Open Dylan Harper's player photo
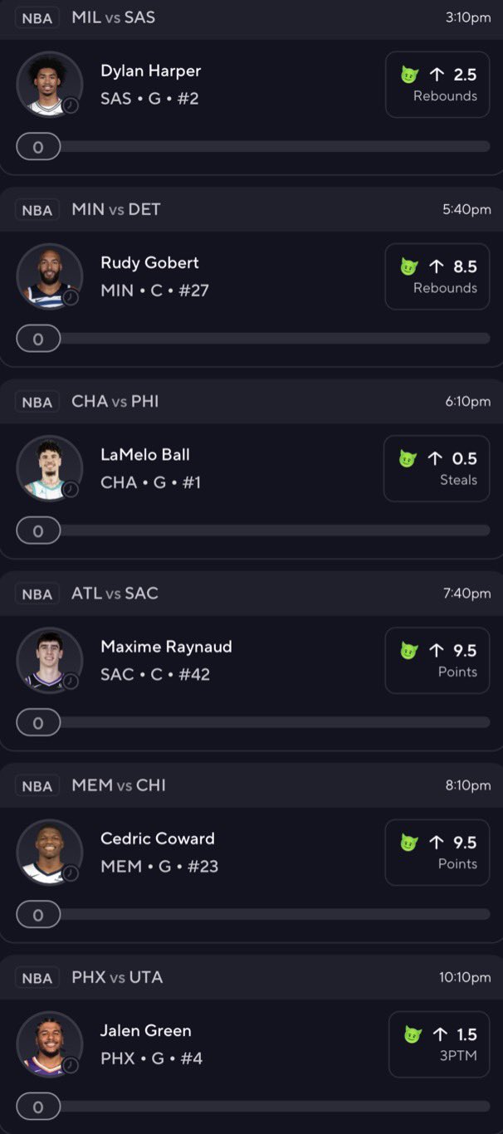The height and width of the screenshot is (1134, 503). 49,85
